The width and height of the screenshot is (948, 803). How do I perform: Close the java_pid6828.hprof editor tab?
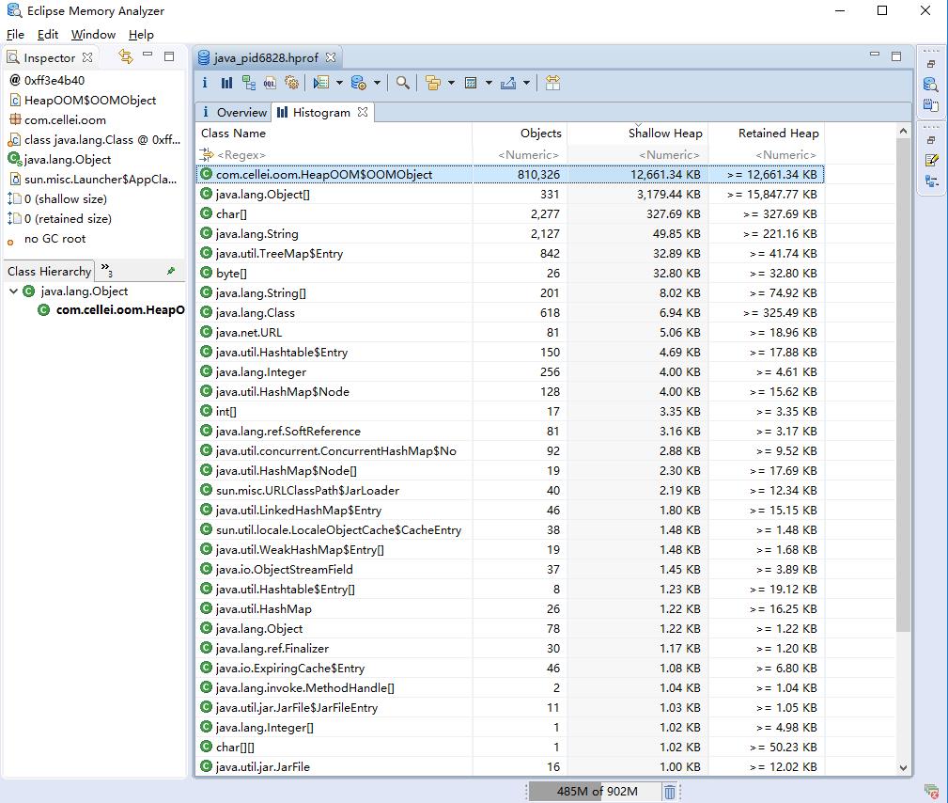330,57
